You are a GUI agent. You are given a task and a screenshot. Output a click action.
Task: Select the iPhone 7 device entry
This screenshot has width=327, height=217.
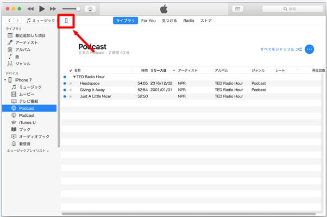(23, 80)
